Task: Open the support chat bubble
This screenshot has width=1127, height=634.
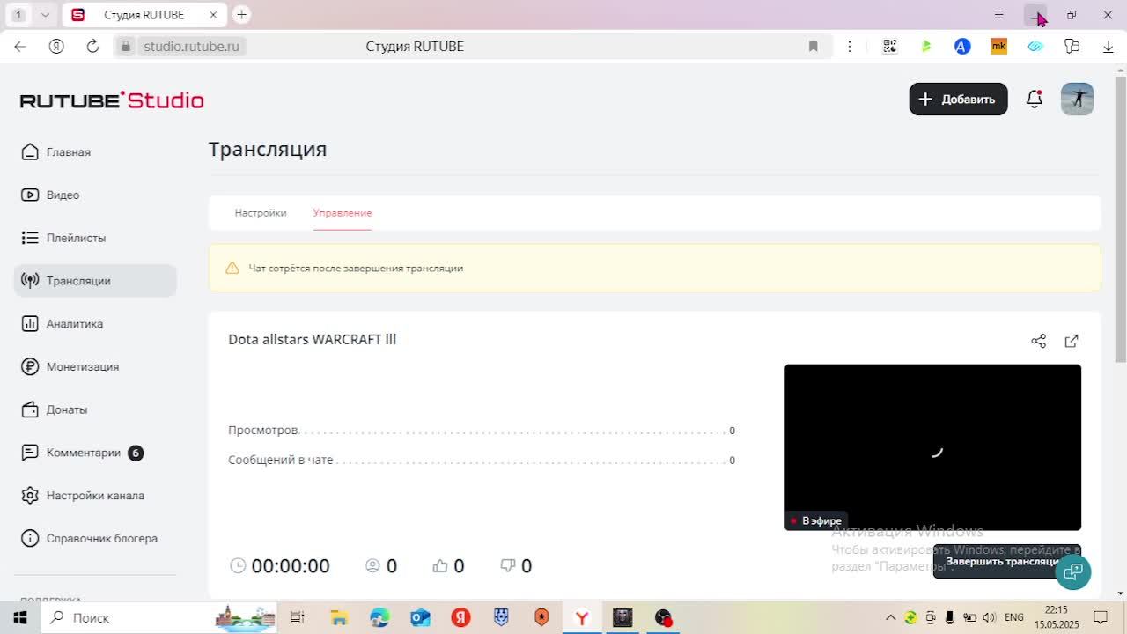Action: click(x=1072, y=572)
